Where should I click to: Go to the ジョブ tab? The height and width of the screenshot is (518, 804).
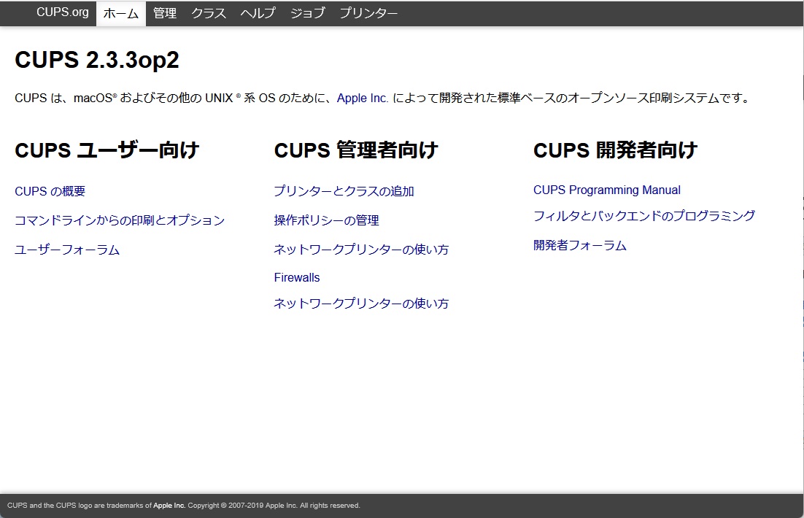click(x=308, y=13)
